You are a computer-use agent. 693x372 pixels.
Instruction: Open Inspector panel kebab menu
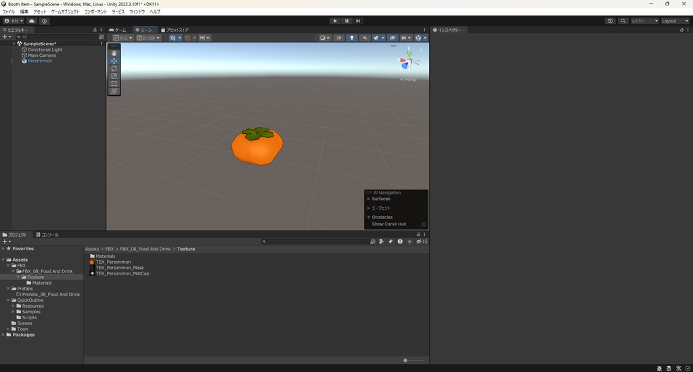tap(688, 30)
